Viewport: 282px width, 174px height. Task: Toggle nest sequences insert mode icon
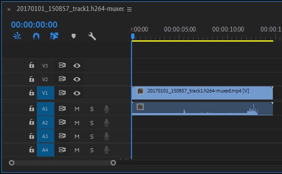[17, 36]
